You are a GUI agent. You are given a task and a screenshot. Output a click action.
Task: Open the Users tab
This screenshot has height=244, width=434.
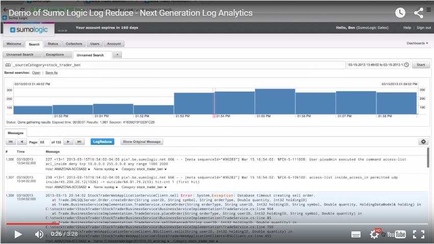95,44
